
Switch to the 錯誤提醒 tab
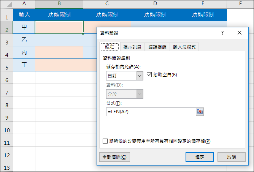pyautogui.click(x=157, y=47)
